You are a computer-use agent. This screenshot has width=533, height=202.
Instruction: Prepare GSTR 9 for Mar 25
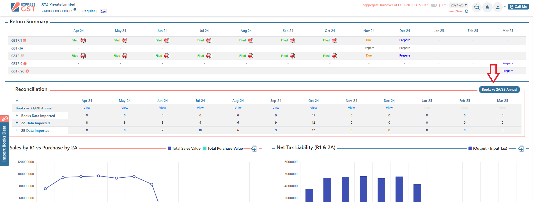coord(508,63)
